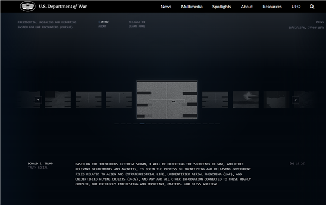Image resolution: width=326 pixels, height=205 pixels.
Task: Go to the previous carousel slide arrow
Action: tap(38, 100)
